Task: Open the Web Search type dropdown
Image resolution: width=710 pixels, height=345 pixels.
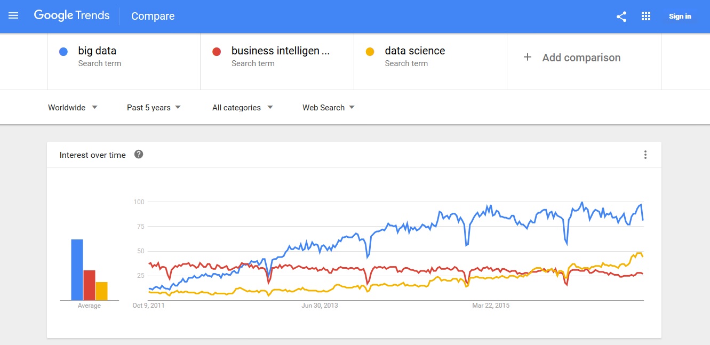Action: [x=328, y=107]
